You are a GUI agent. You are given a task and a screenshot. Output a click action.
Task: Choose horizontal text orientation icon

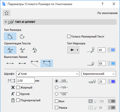(10, 50)
